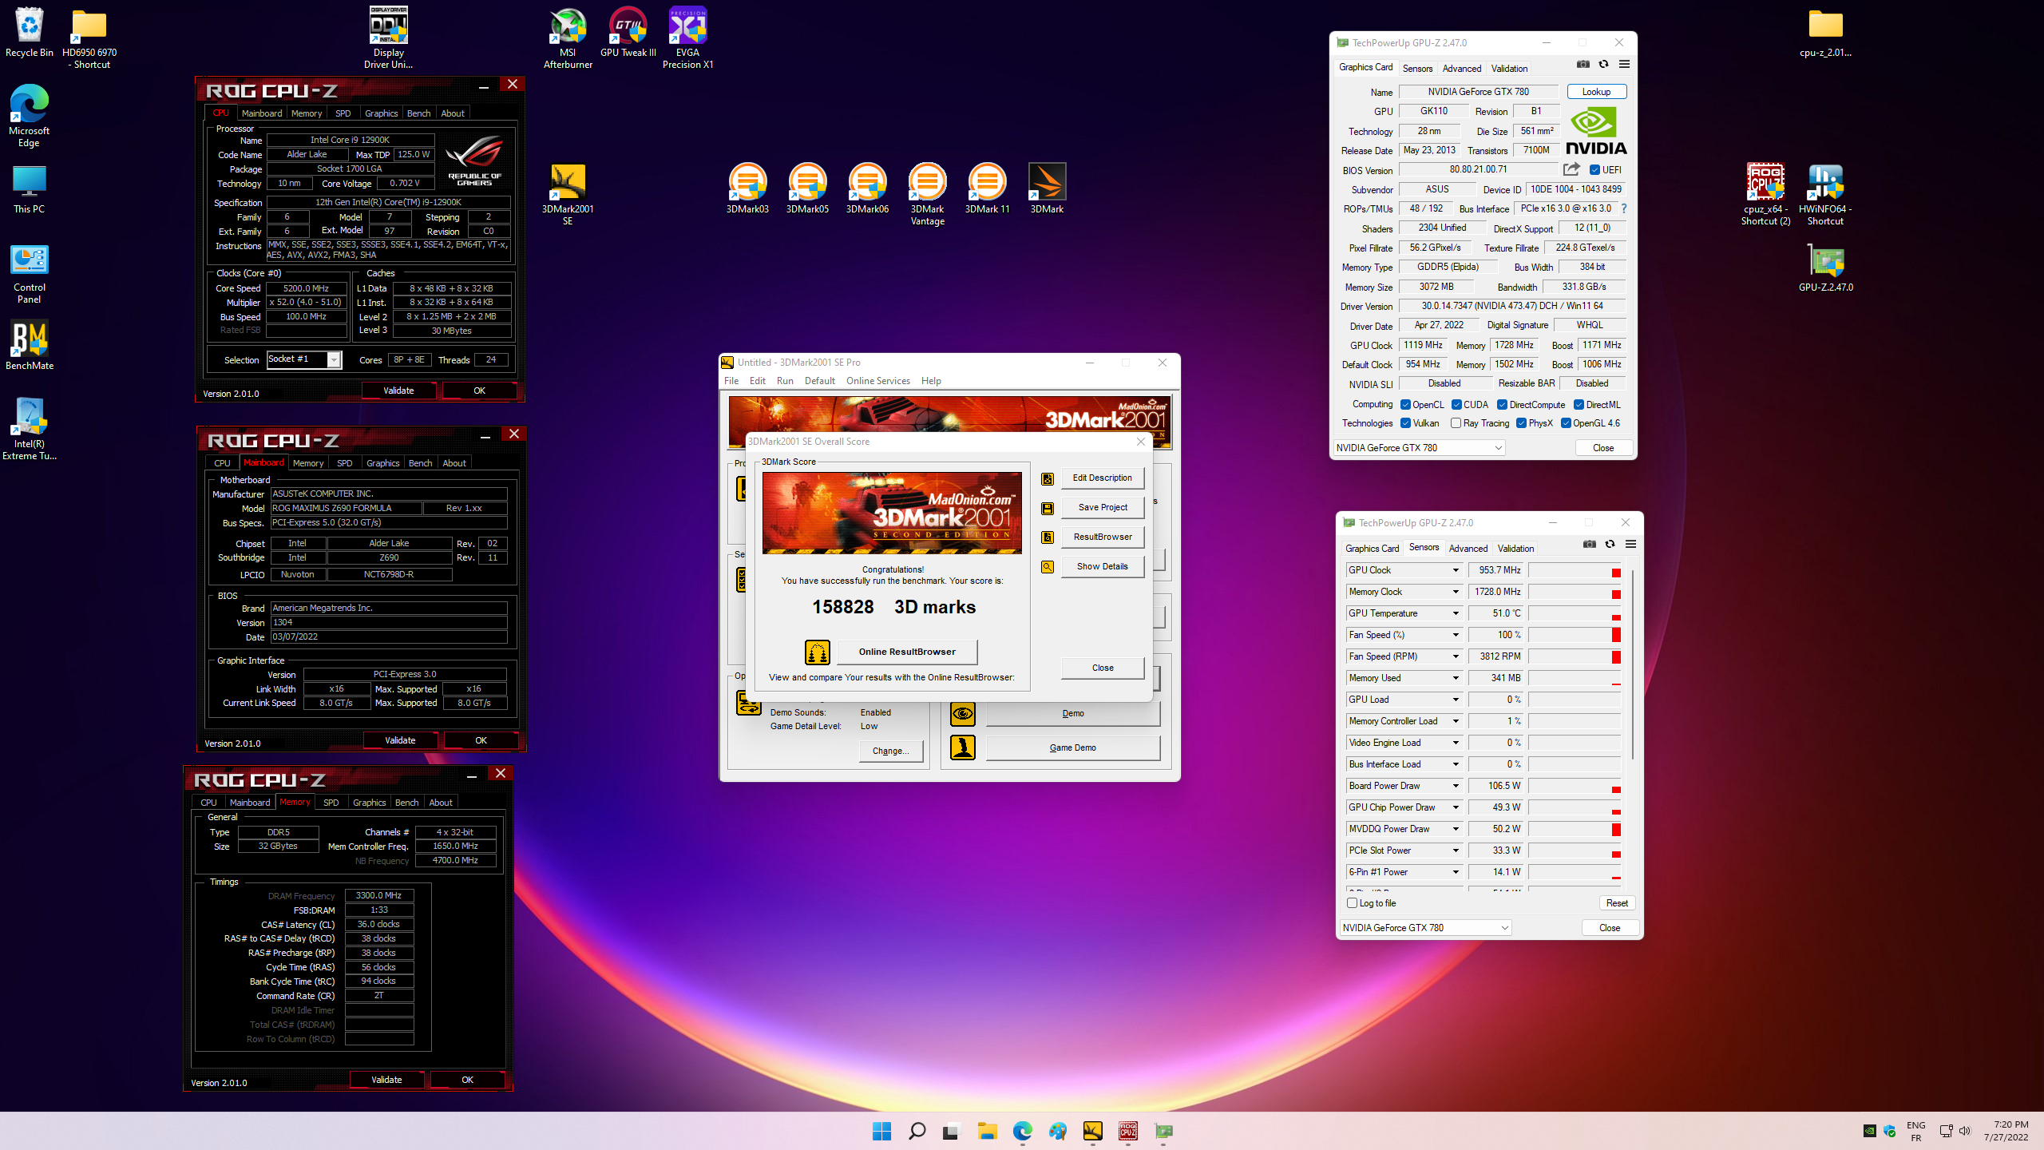Open the 3DMark desktop shortcut
Viewport: 2044px width, 1150px height.
(1047, 189)
